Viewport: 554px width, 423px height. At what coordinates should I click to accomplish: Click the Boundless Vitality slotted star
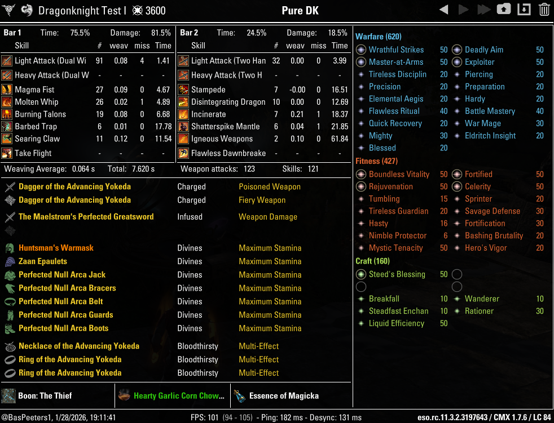[x=360, y=174]
